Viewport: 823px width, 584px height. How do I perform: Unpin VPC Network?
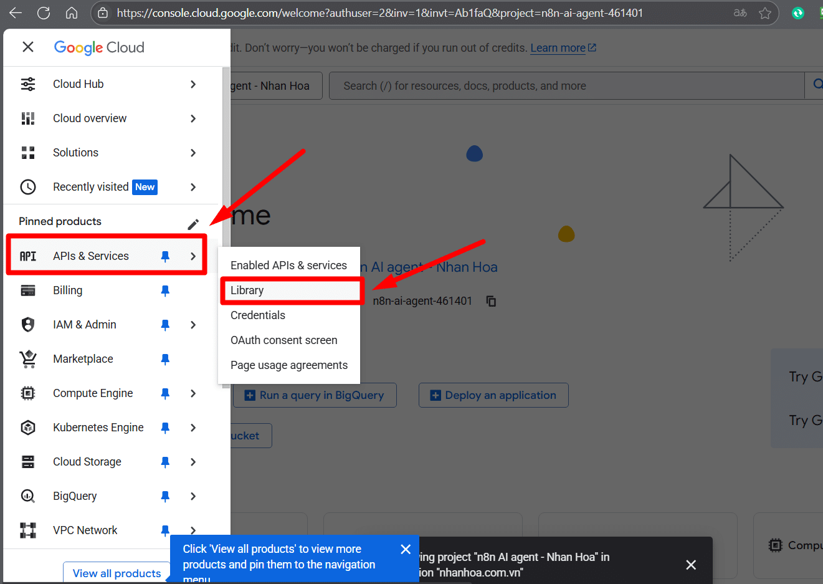click(x=165, y=530)
